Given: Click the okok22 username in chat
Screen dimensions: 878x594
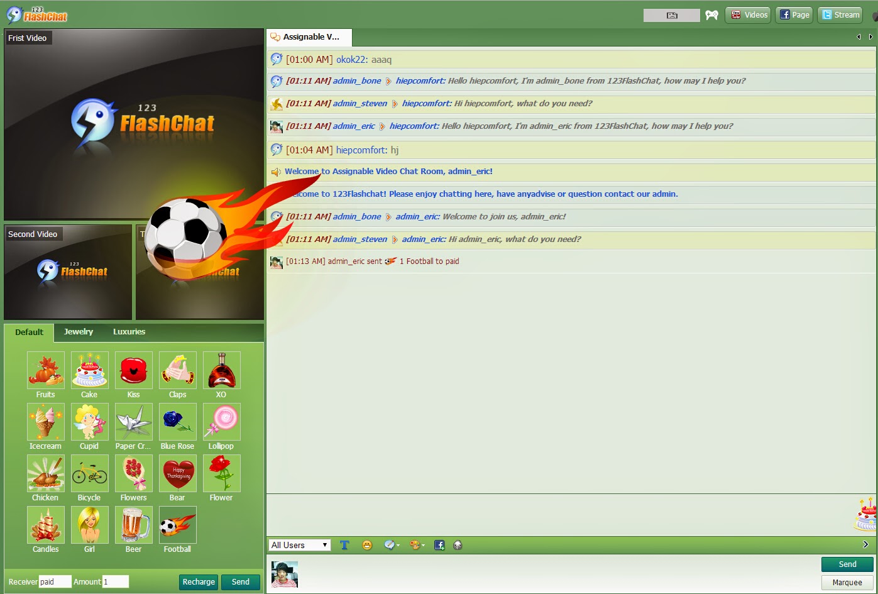Looking at the screenshot, I should [351, 60].
